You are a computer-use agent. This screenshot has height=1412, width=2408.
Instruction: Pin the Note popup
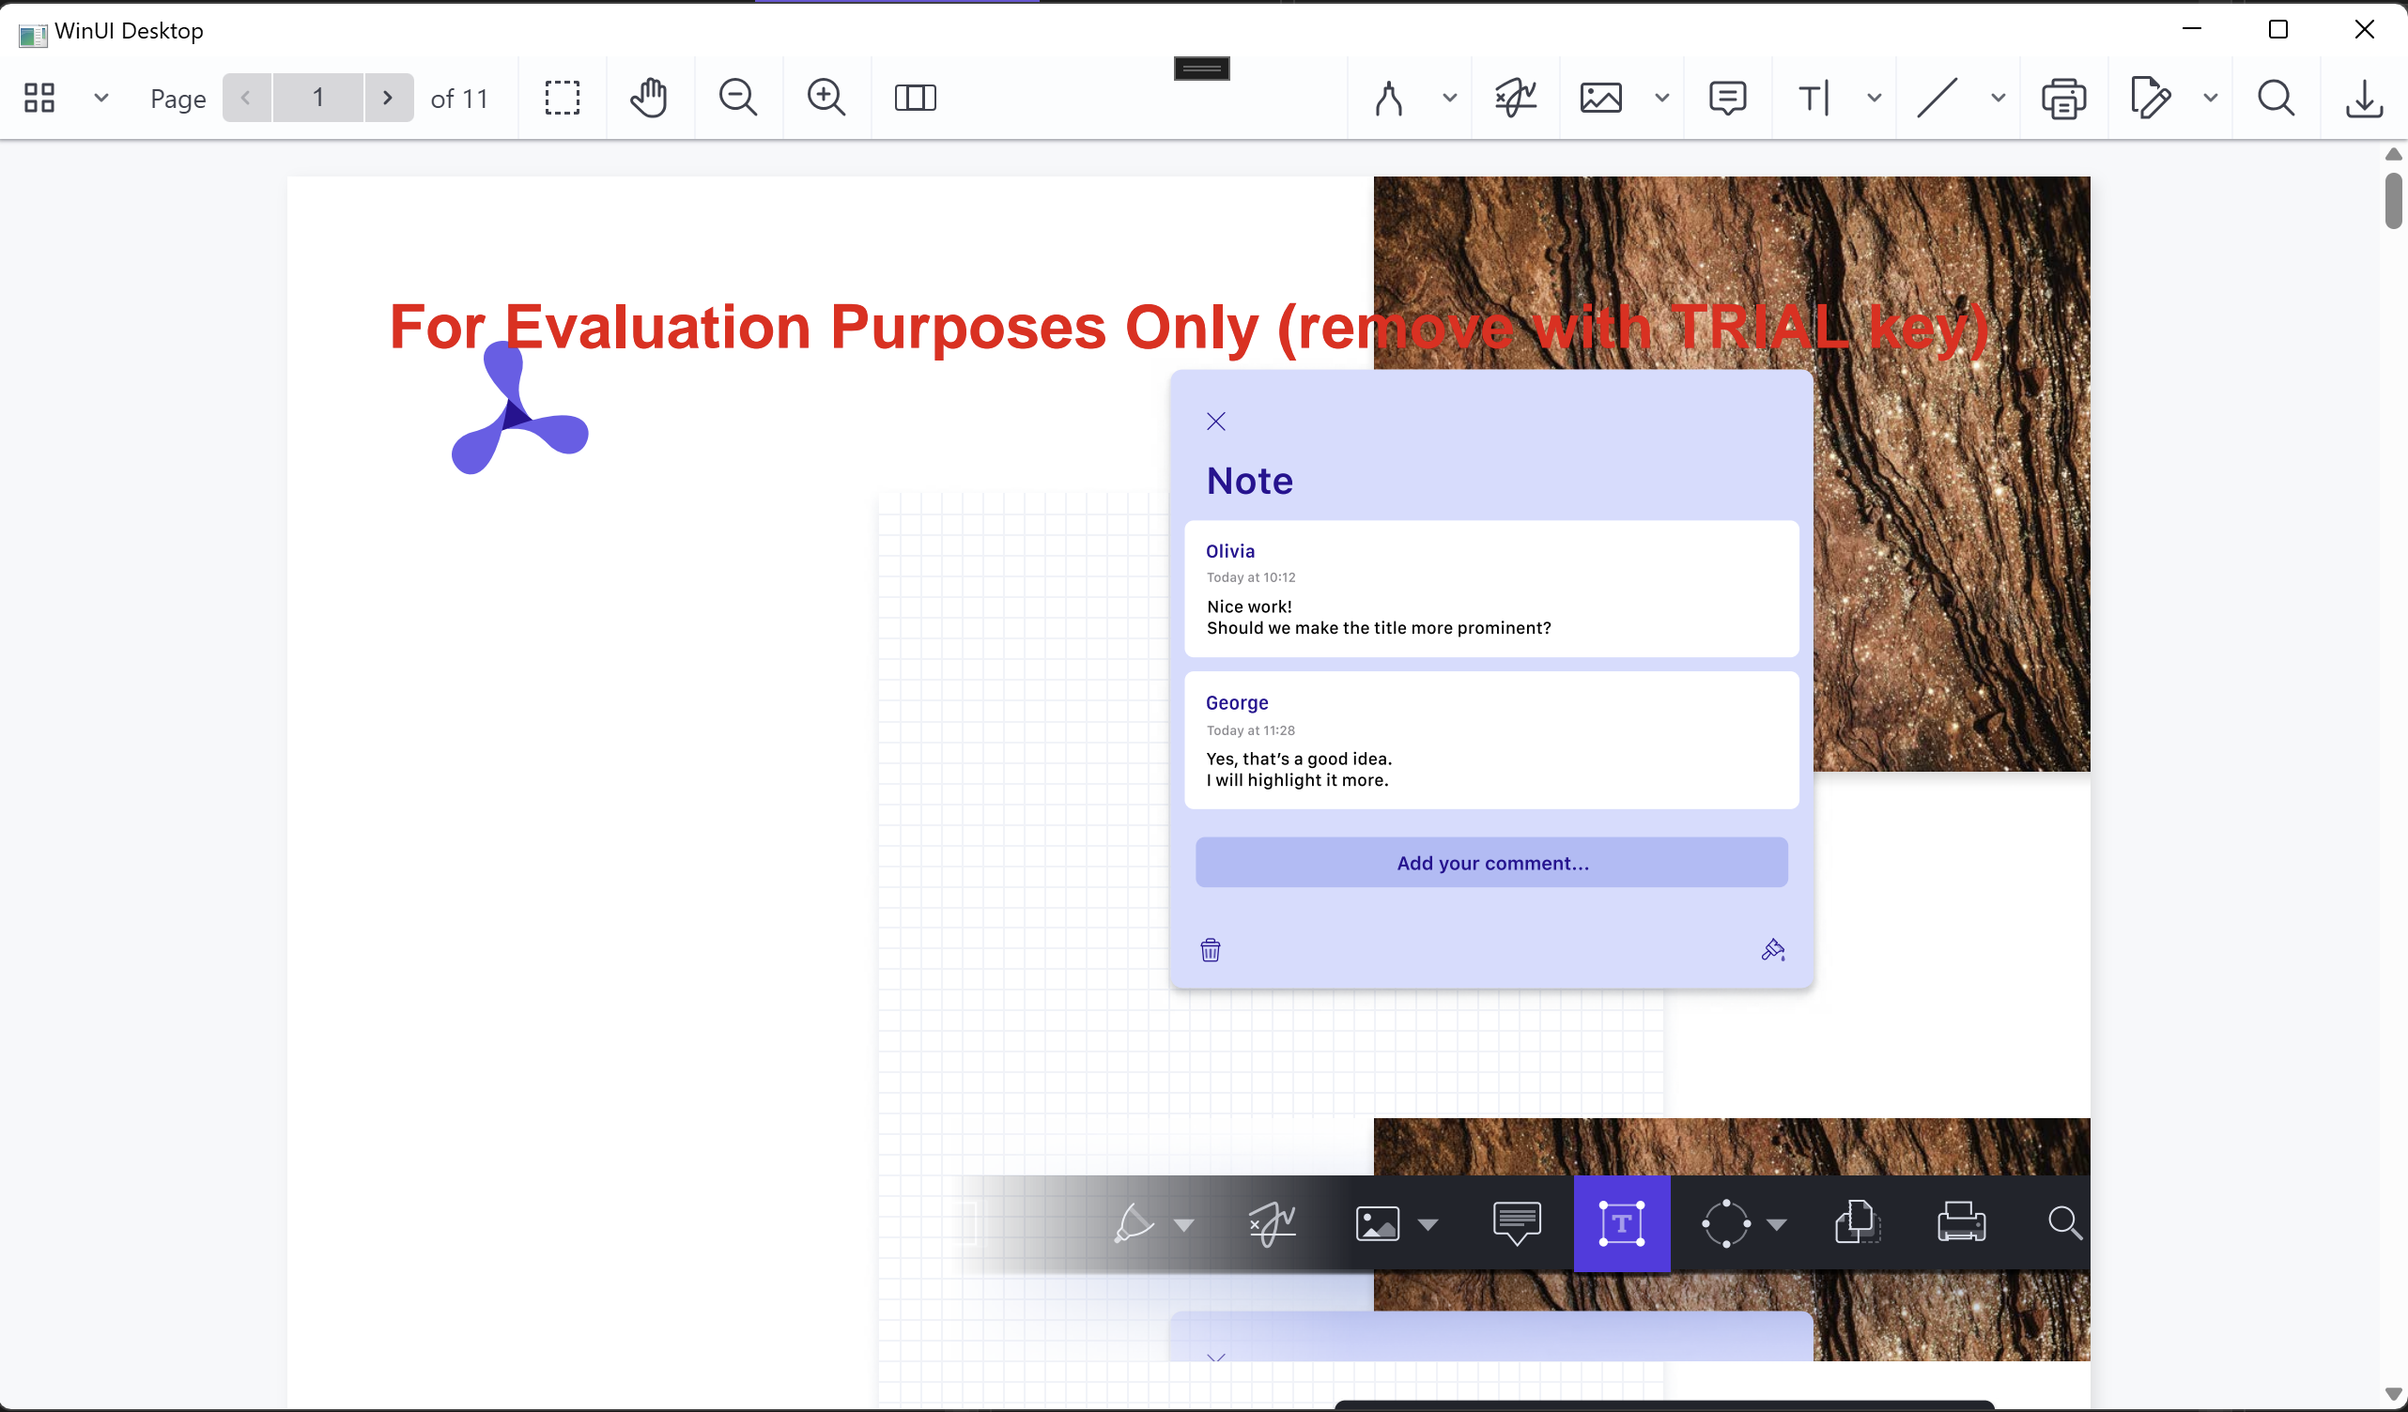click(x=1772, y=949)
